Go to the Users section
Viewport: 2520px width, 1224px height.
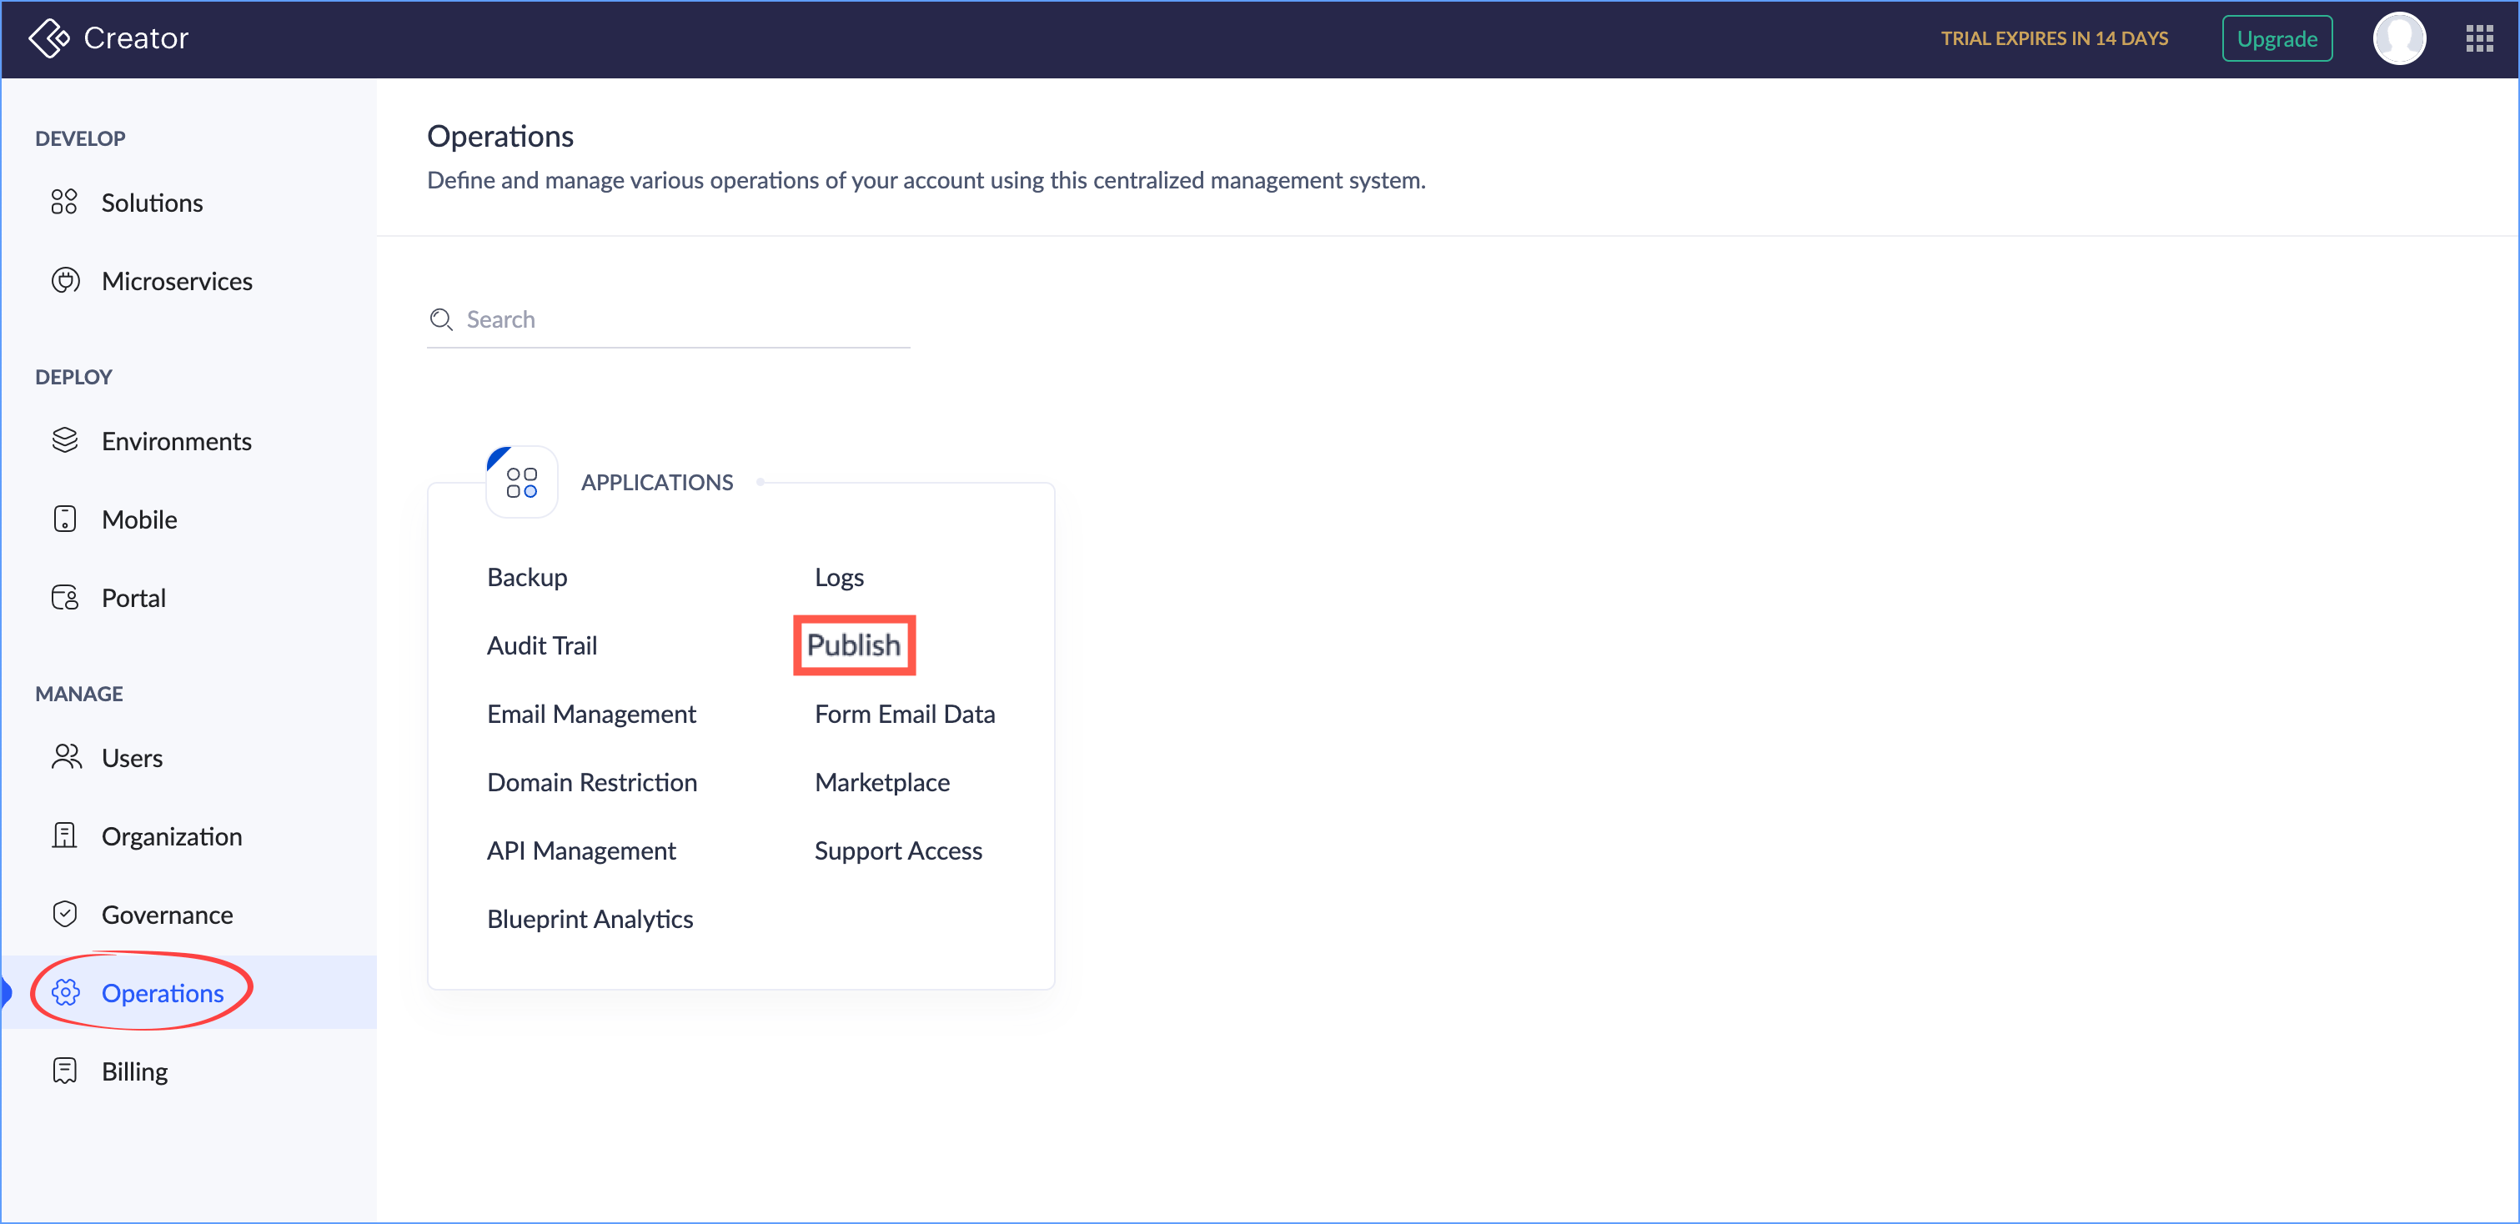tap(132, 757)
